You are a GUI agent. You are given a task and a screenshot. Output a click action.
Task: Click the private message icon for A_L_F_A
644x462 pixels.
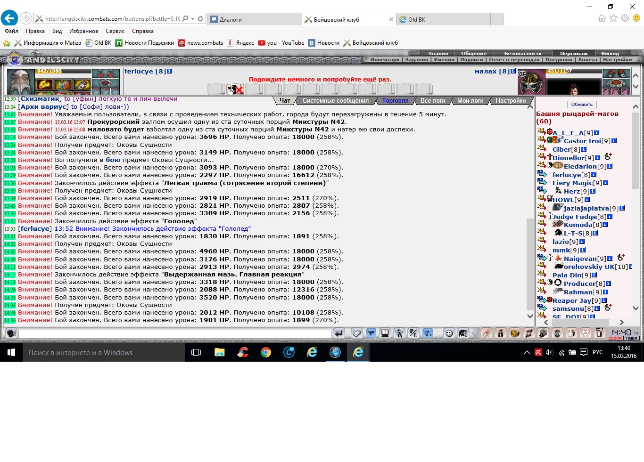542,132
